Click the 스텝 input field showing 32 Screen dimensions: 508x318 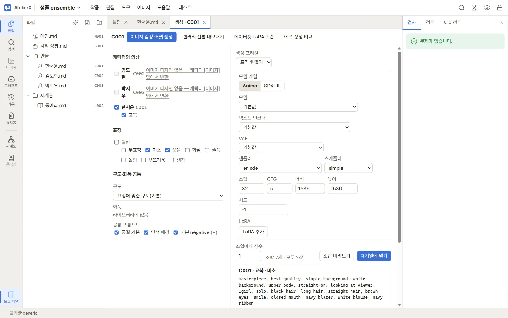click(251, 189)
